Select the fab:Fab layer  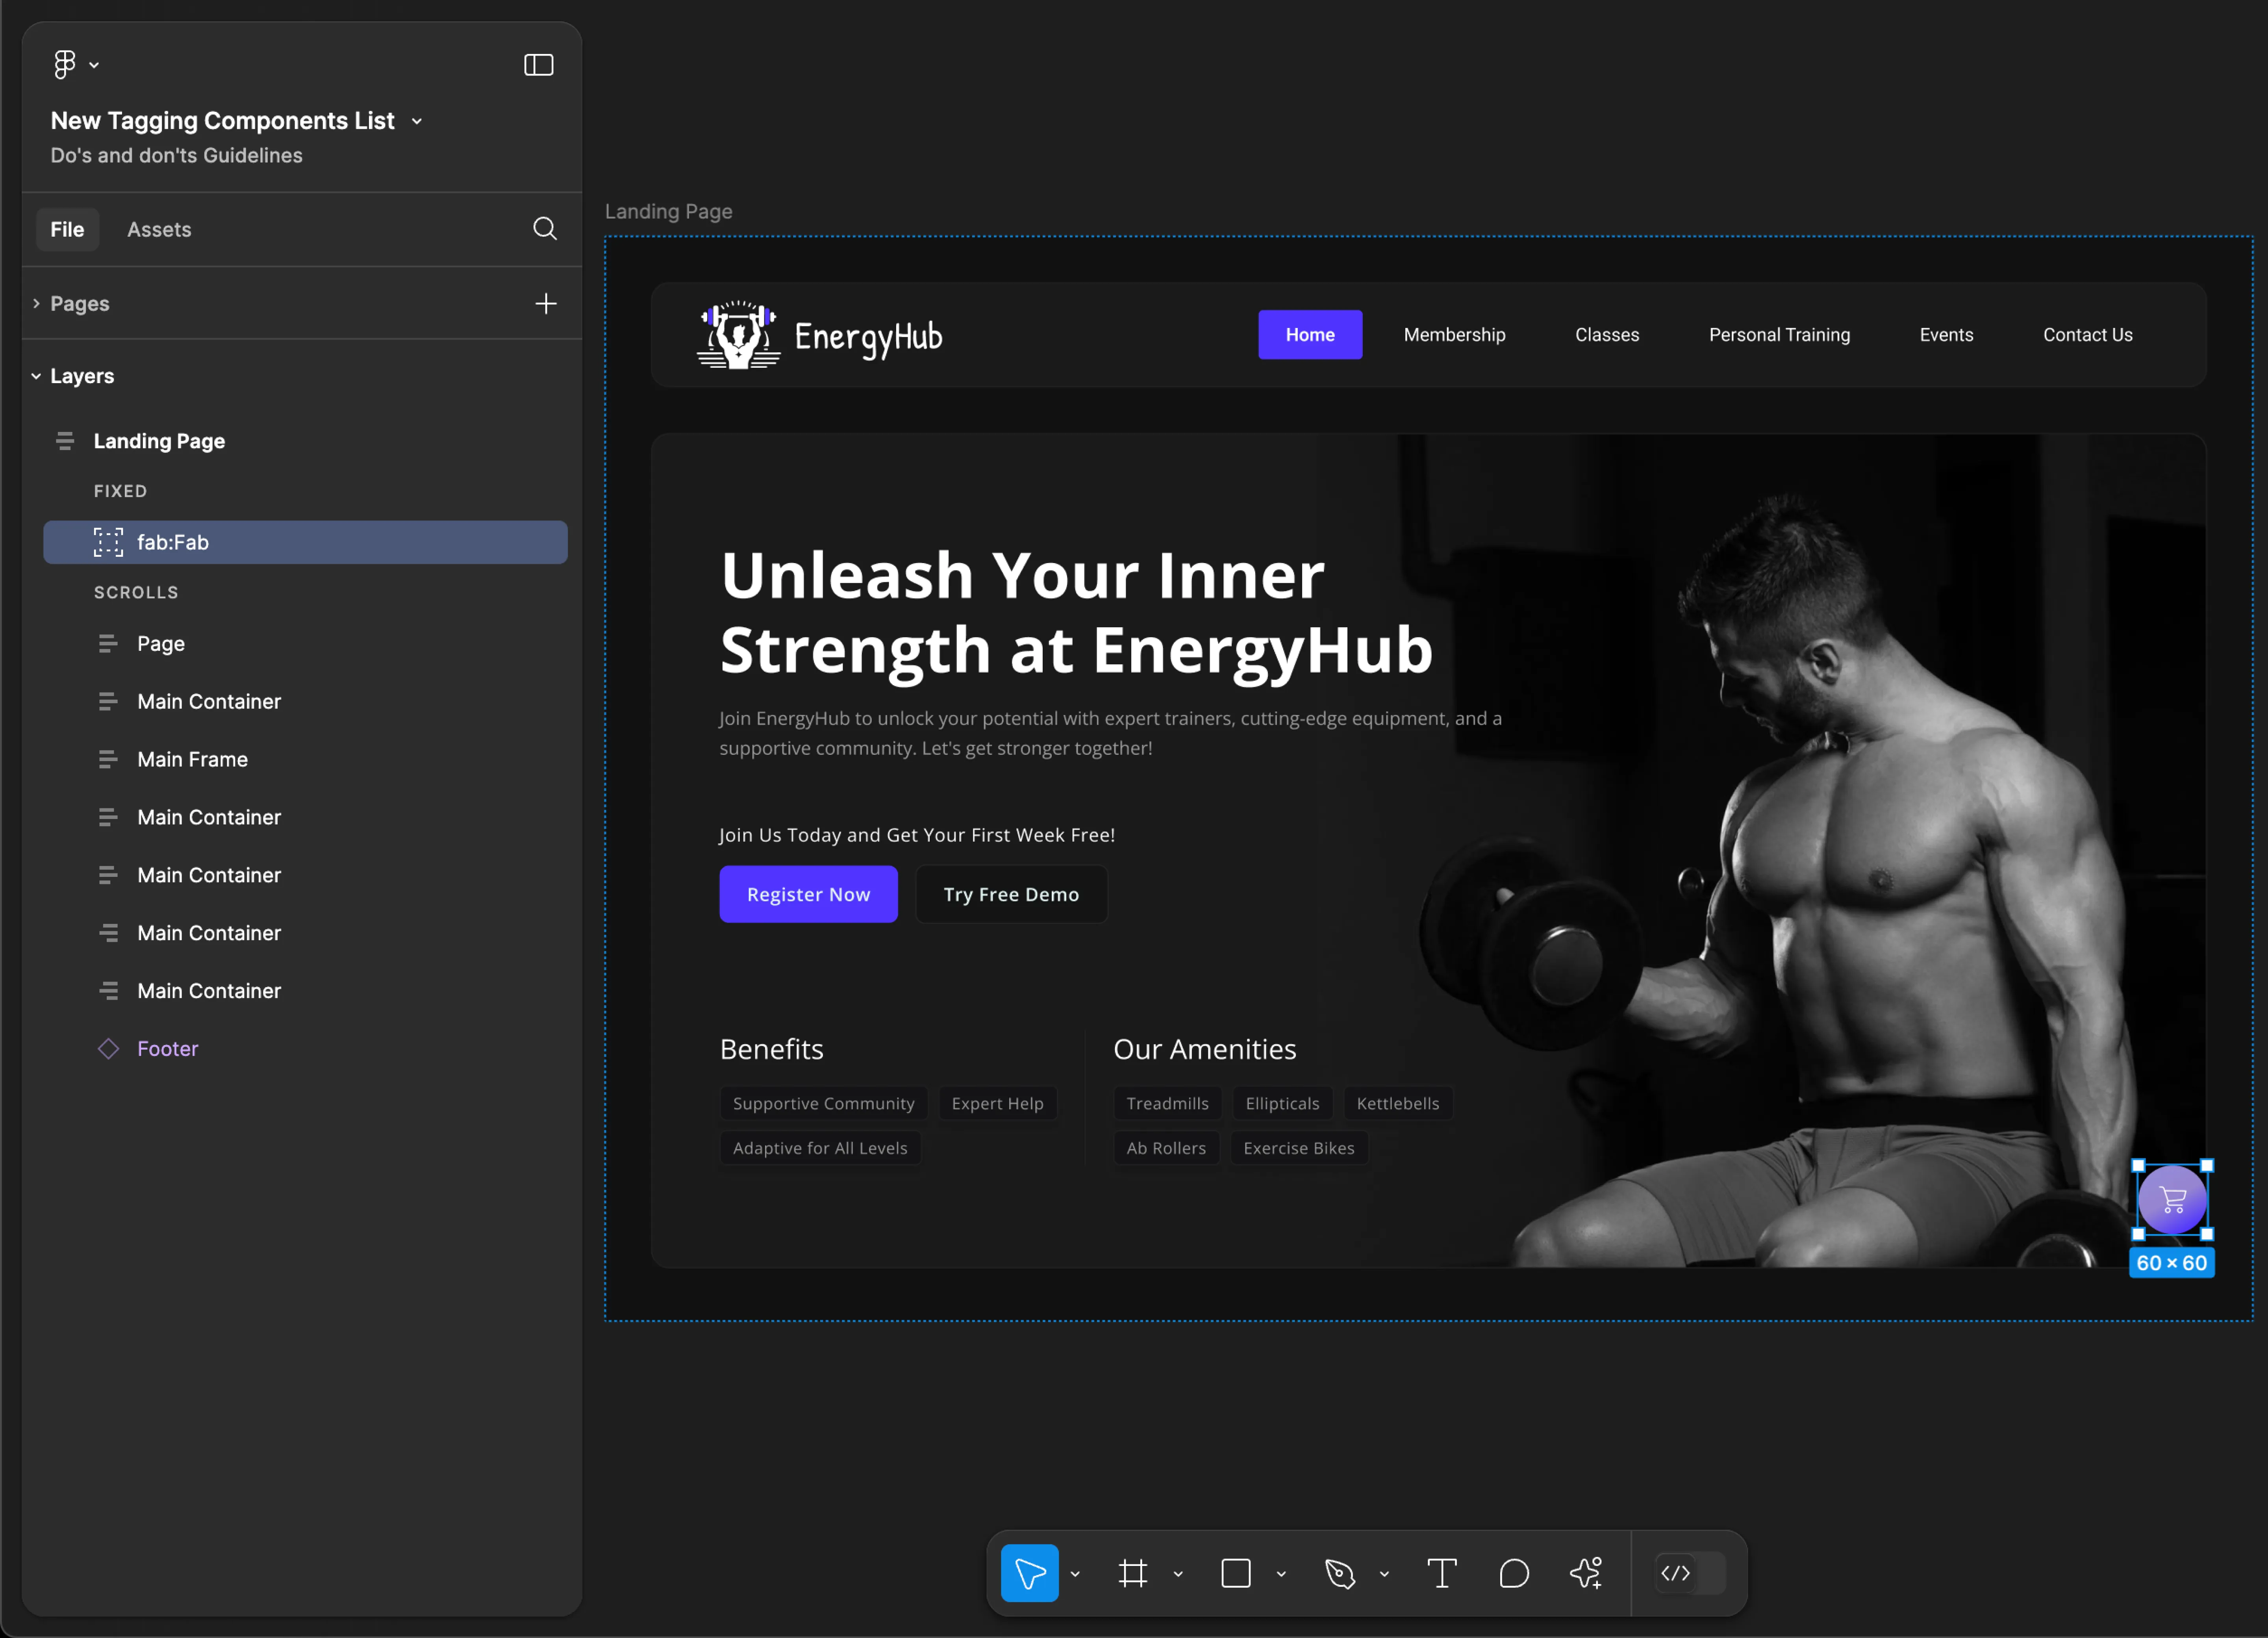305,542
